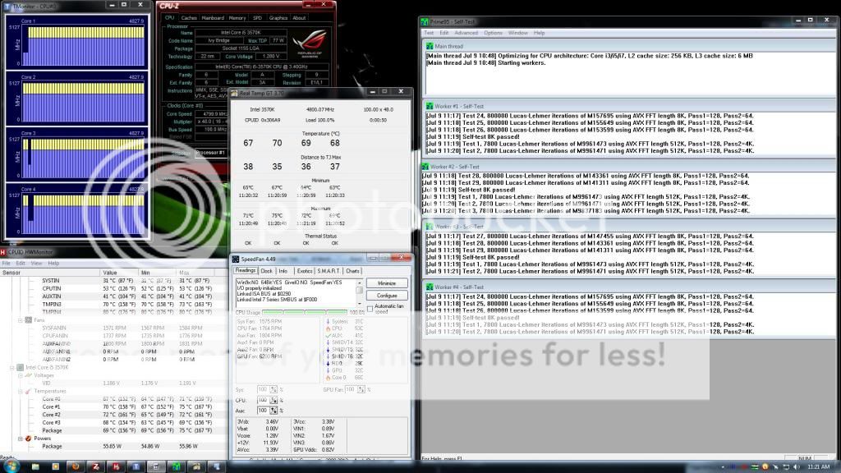Open the File menu in HWMonitor
841x473 pixels.
pos(7,264)
